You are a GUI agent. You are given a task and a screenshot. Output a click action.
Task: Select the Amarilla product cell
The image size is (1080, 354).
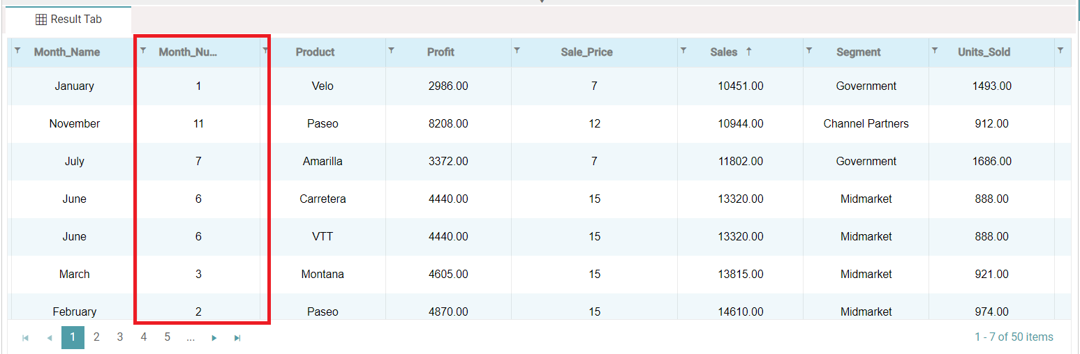click(x=323, y=162)
